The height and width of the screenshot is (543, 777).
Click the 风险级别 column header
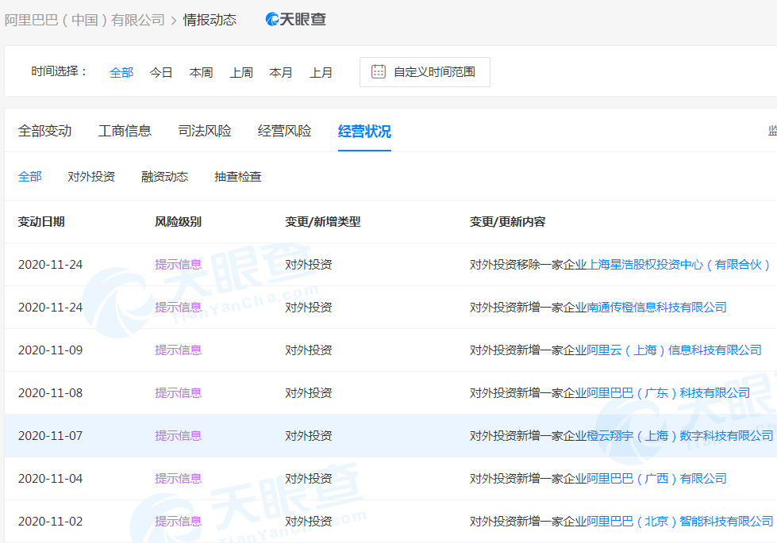coord(179,222)
